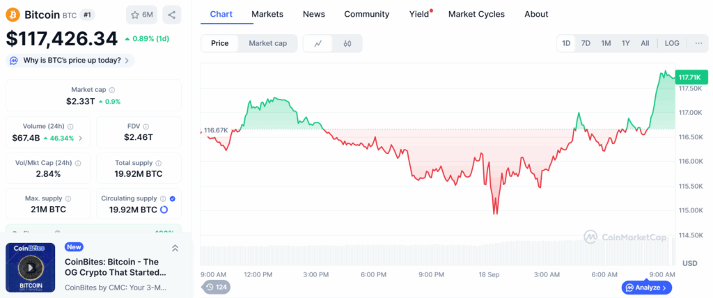Open the info icon next to Vol/Mkt Cap (24h)

coord(78,163)
